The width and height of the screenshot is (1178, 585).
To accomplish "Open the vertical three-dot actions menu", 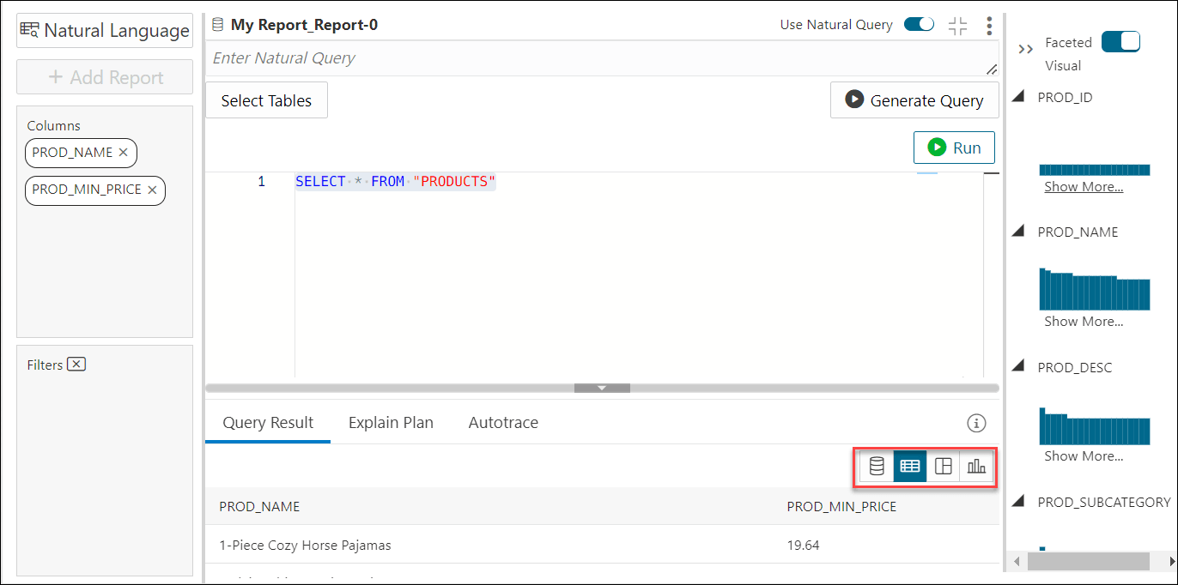I will click(989, 26).
